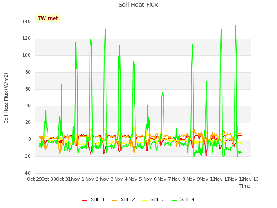
Task: Click the -20 y-axis tick label
Action: pyautogui.click(x=27, y=156)
